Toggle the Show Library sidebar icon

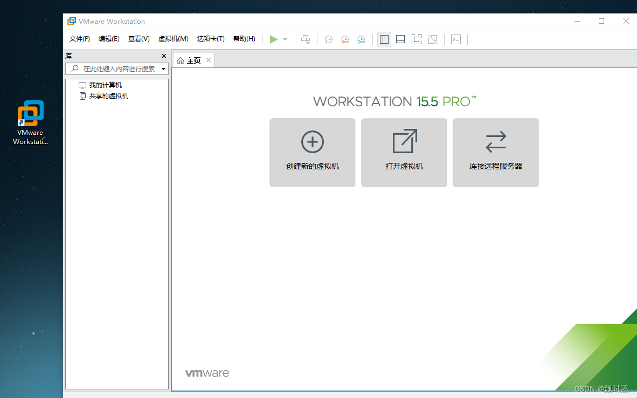(384, 39)
